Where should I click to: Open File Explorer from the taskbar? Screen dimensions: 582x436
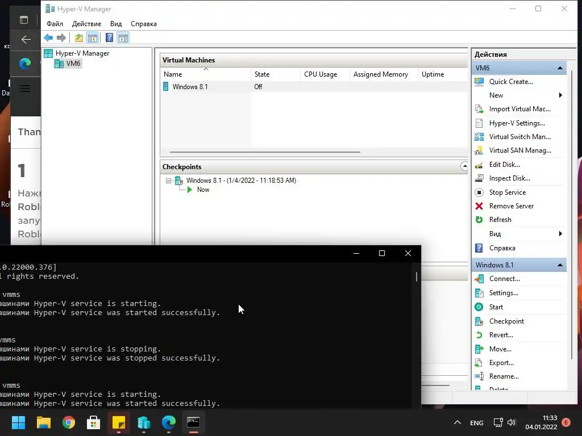(43, 422)
